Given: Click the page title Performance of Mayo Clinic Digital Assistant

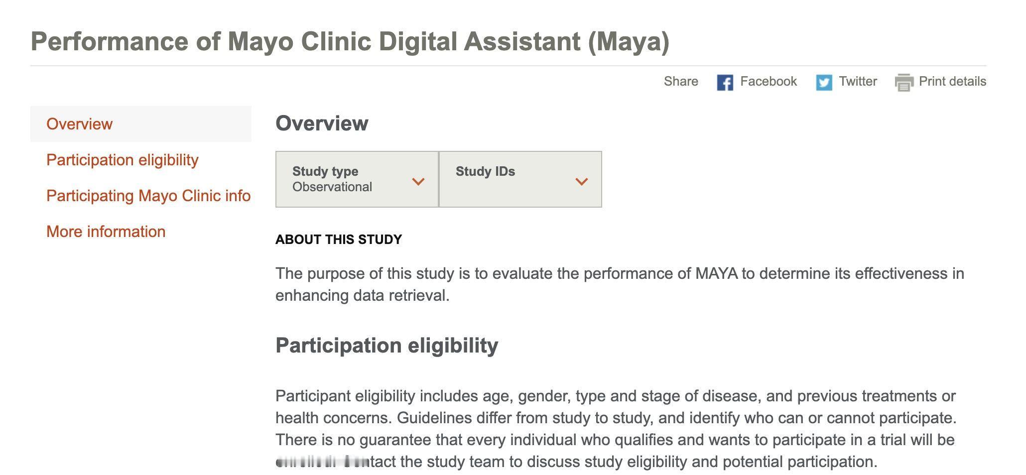Looking at the screenshot, I should coord(350,41).
